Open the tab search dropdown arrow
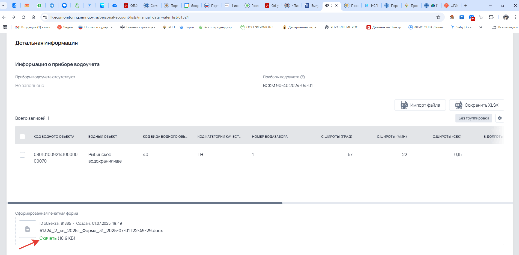This screenshot has width=519, height=255. point(3,5)
